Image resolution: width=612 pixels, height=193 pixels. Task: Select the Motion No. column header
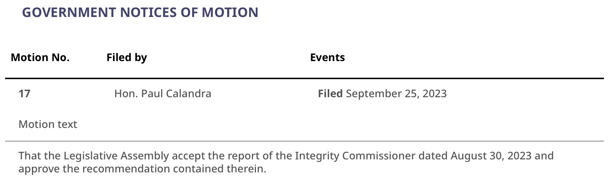pyautogui.click(x=40, y=57)
